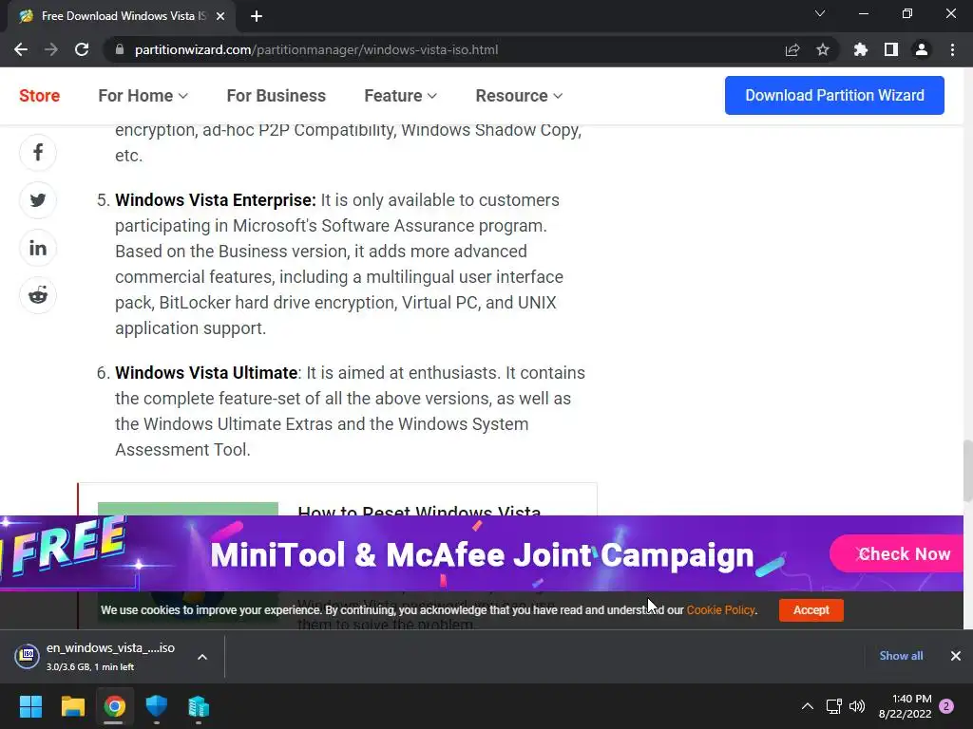
Task: Open the For Business page
Action: pos(277,96)
